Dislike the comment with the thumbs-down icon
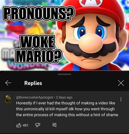The height and width of the screenshot is (134, 129). [x=38, y=125]
